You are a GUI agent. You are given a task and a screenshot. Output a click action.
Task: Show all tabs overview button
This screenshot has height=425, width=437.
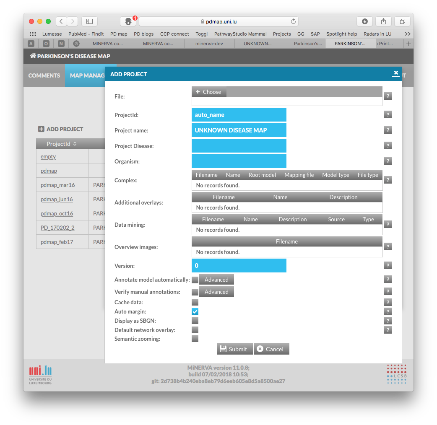[x=403, y=21]
